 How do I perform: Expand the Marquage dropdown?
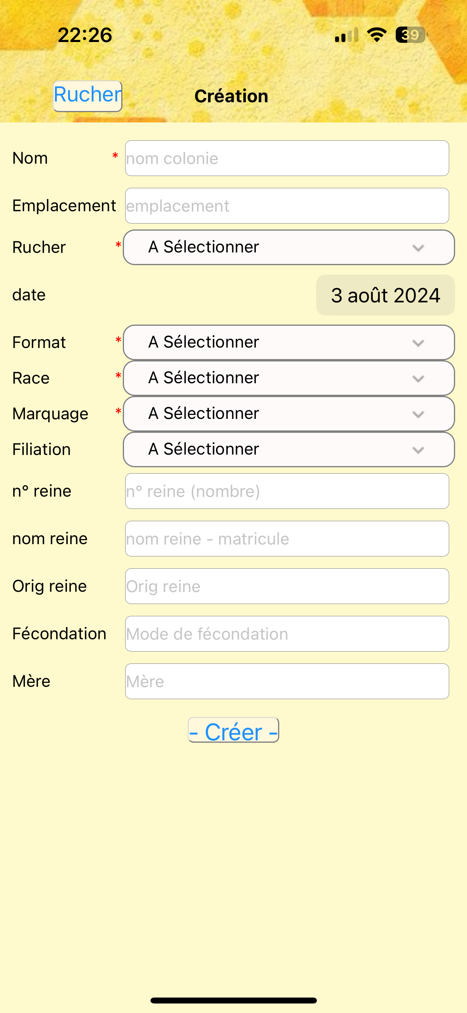coord(288,414)
